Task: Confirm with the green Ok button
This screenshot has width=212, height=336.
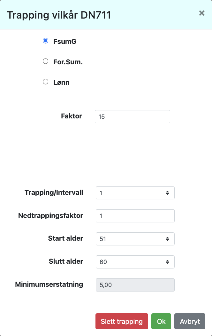Action: [161, 321]
